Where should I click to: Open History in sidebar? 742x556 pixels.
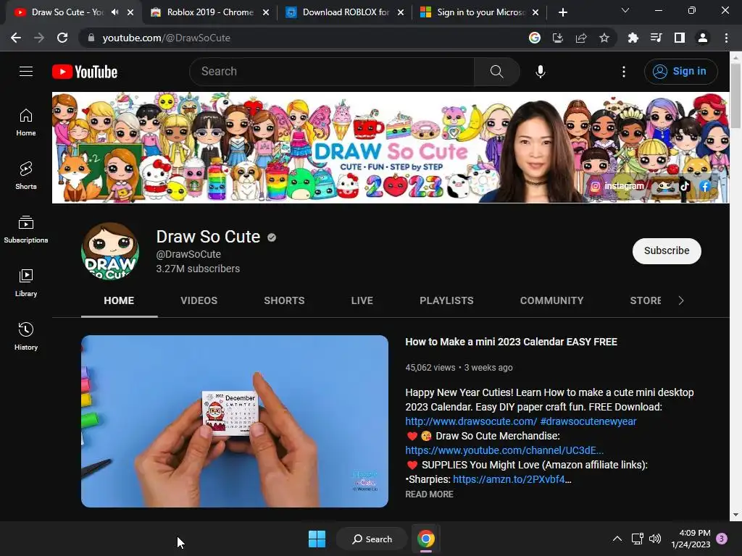(x=26, y=336)
